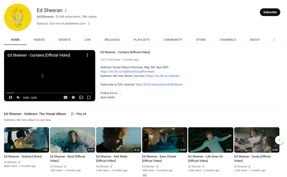Click the 0:00 / 3:55 time display
The height and width of the screenshot is (177, 287).
point(30,98)
